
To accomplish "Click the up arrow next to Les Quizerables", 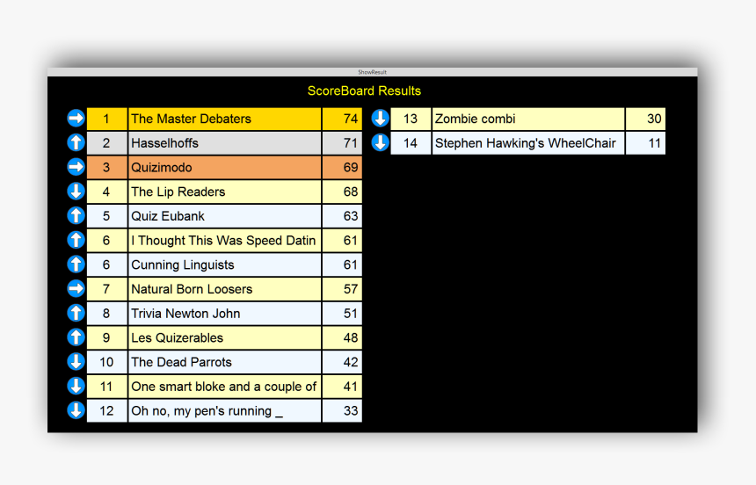I will [x=76, y=337].
